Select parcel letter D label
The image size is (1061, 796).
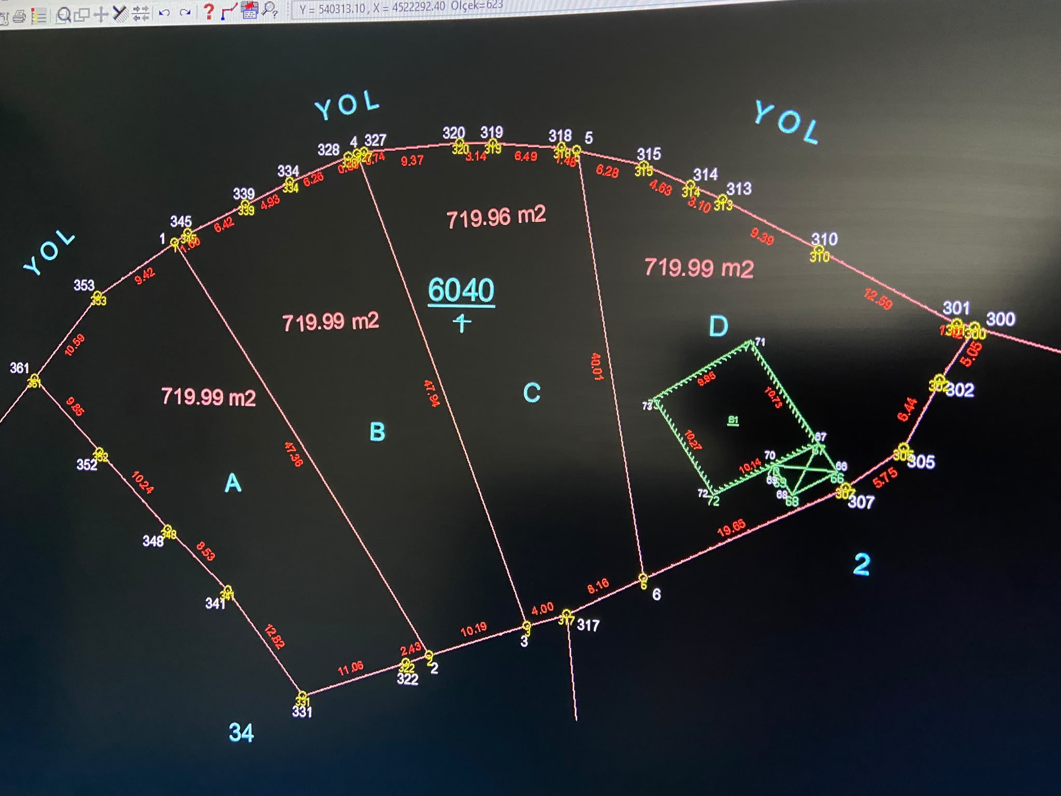[x=719, y=326]
